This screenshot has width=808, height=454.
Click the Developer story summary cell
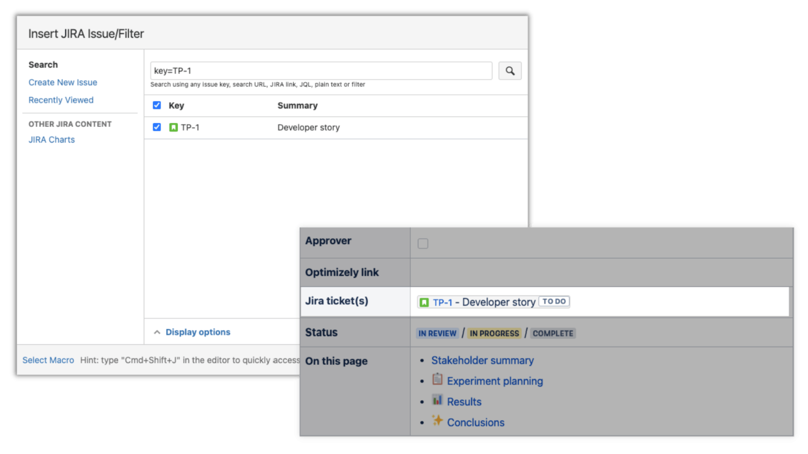coord(308,127)
